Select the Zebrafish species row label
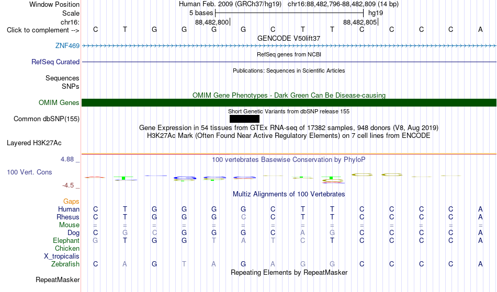Screen dimensions: 497x292 click(65, 264)
